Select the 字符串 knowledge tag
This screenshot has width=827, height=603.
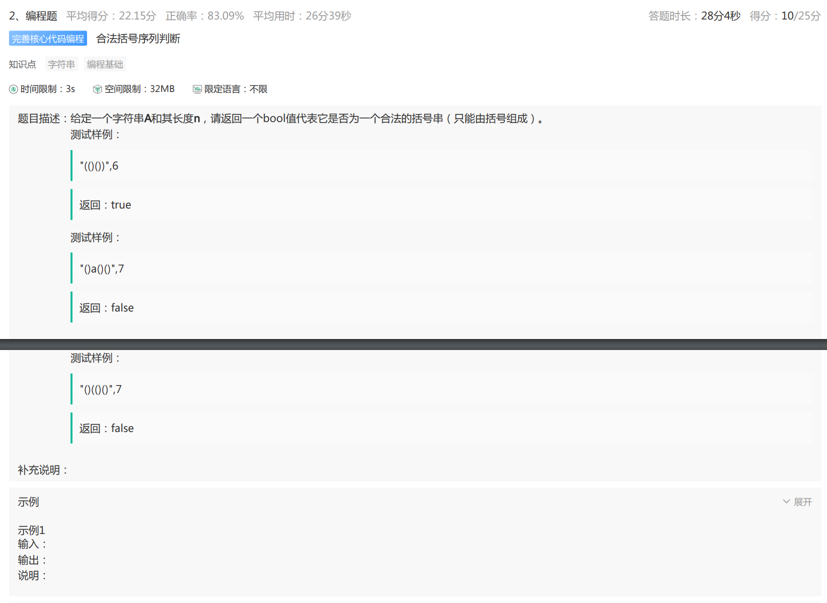click(61, 64)
